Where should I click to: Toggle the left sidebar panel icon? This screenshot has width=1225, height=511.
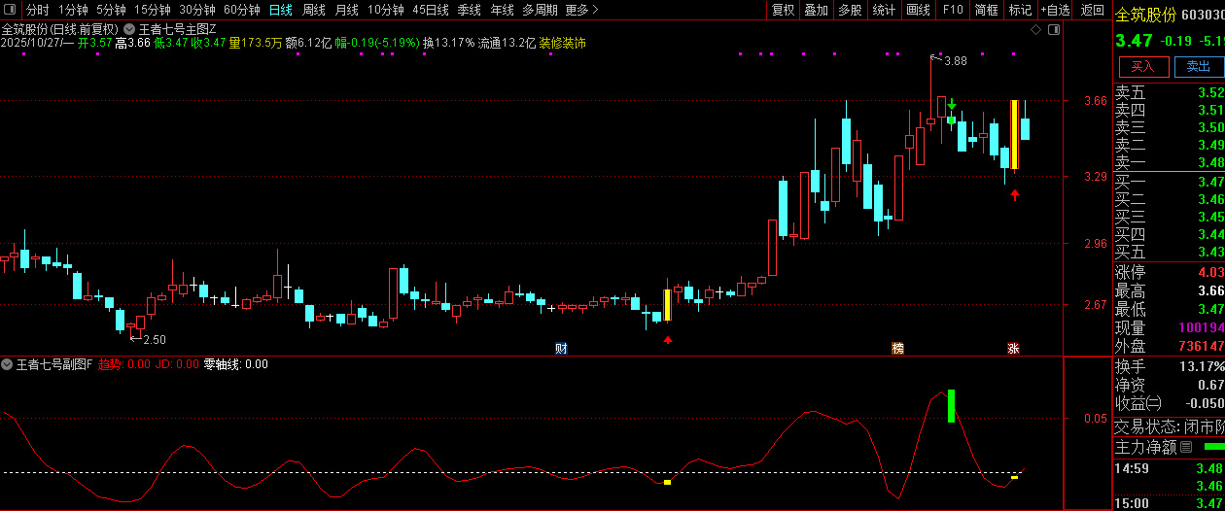click(x=11, y=10)
